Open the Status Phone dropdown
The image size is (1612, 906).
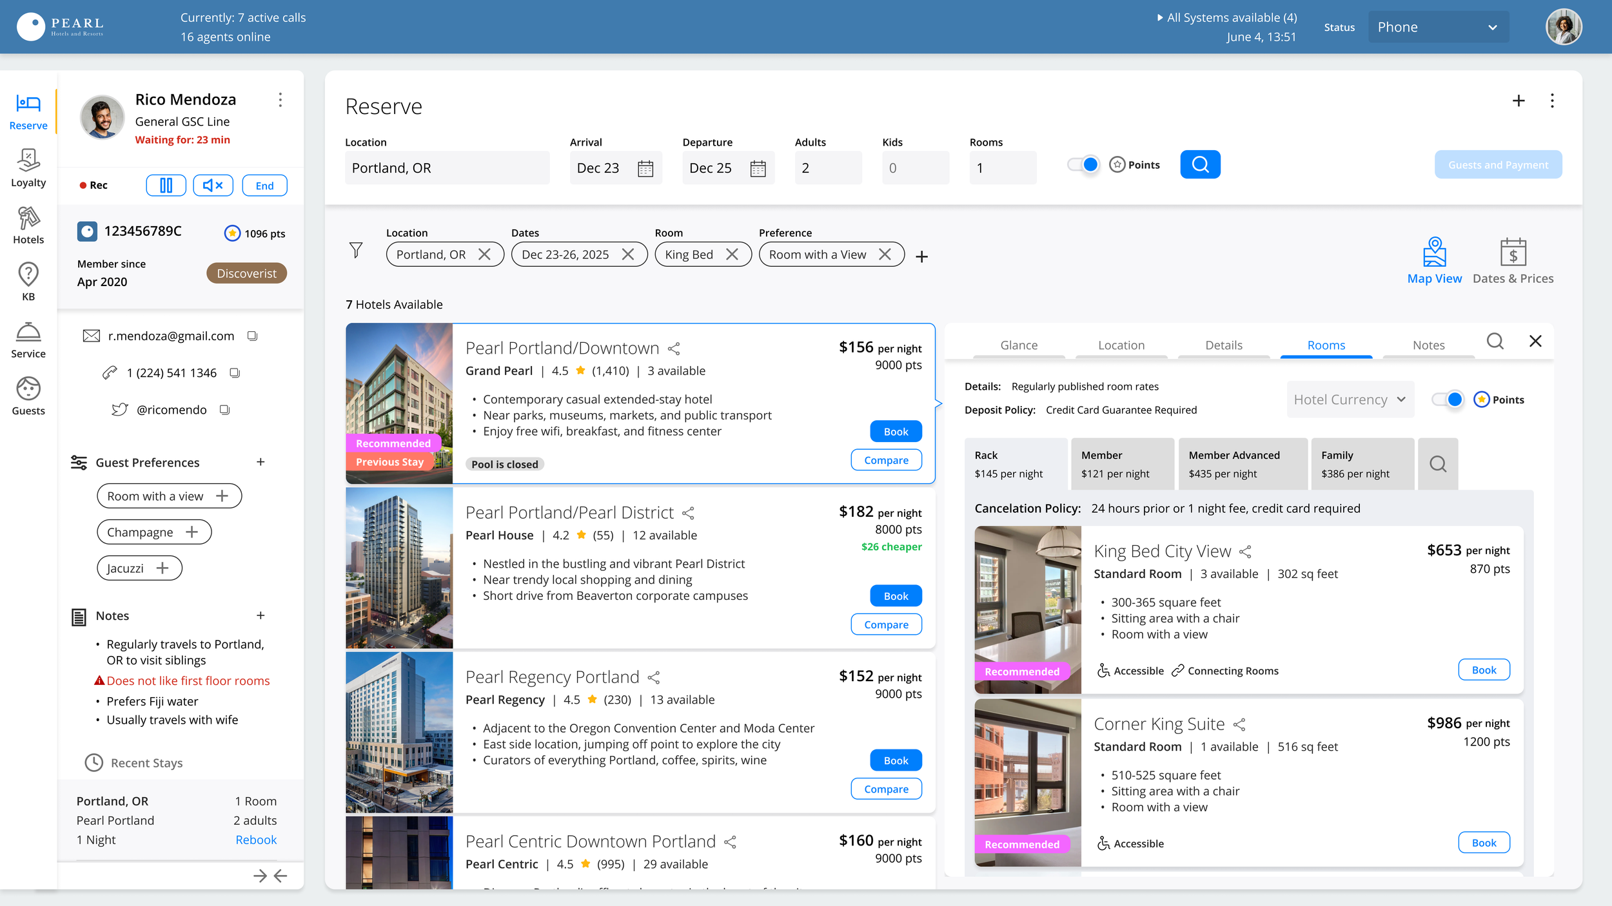[x=1438, y=27]
